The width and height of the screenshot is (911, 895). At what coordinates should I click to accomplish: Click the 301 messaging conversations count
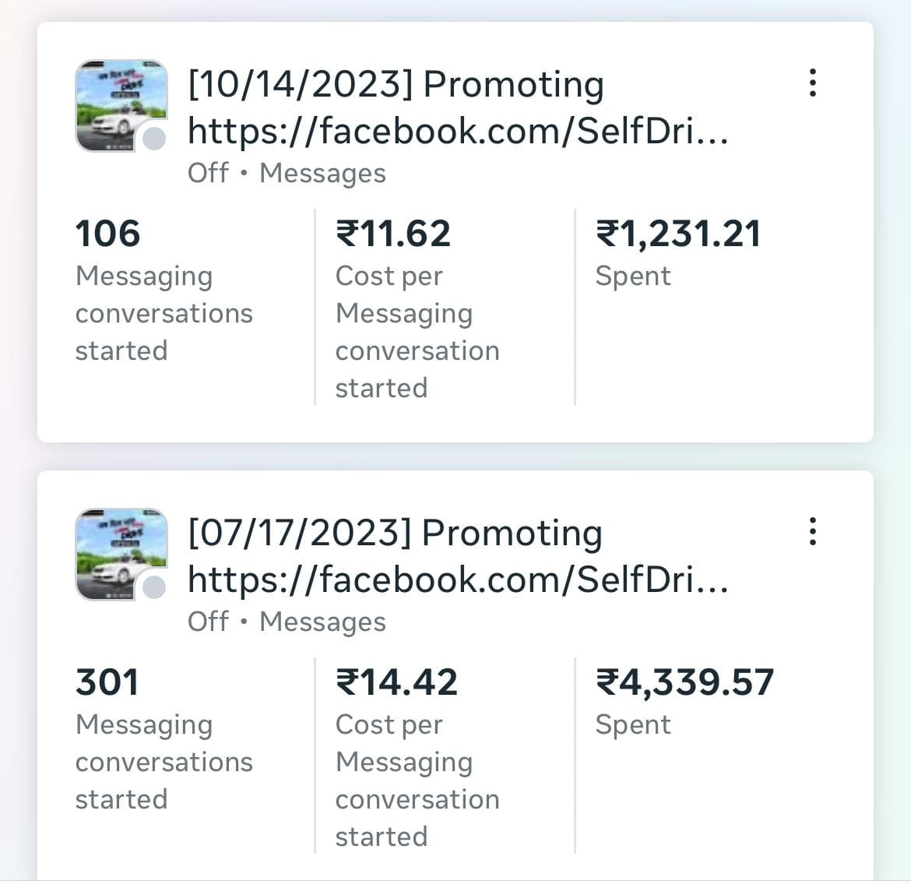(x=107, y=682)
